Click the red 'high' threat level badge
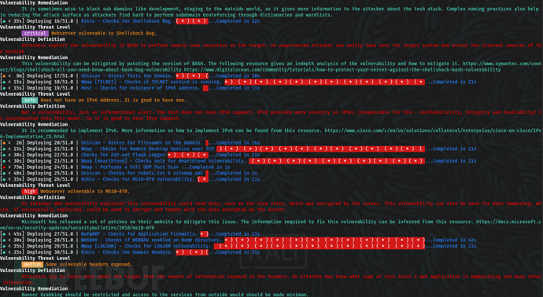Viewport: 543px width, 297px height. click(29, 191)
